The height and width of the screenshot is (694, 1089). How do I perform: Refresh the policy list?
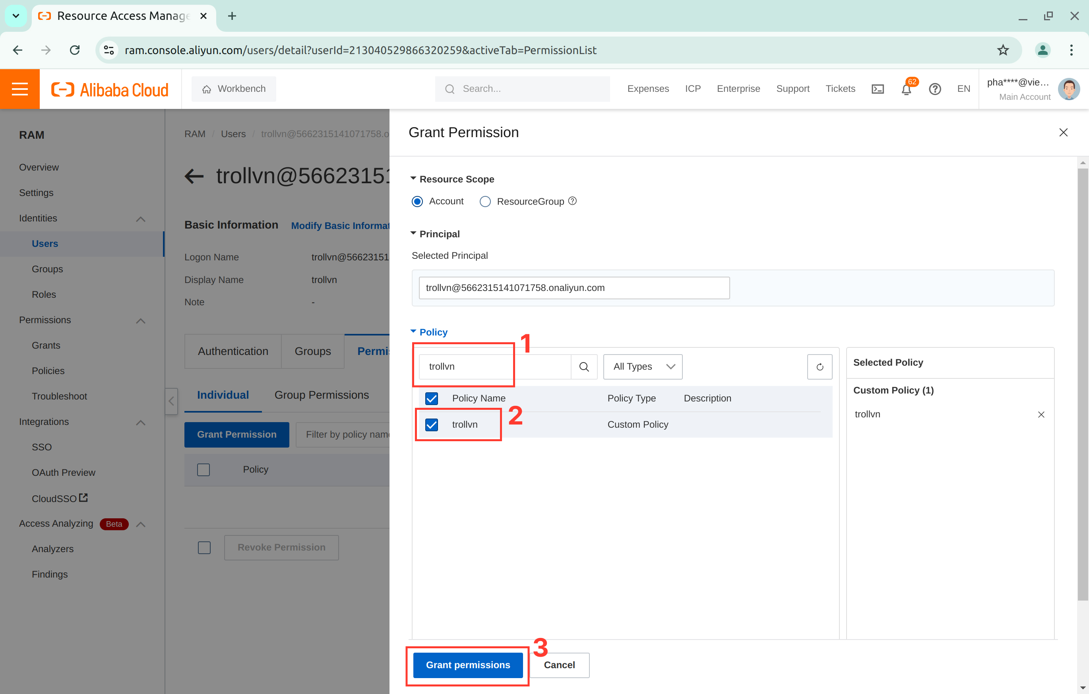pos(820,367)
